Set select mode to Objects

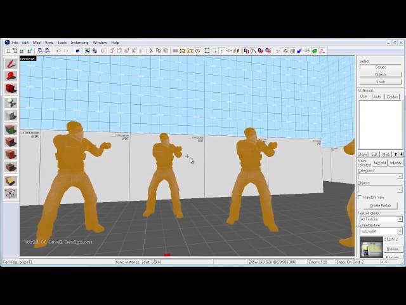[x=381, y=74]
